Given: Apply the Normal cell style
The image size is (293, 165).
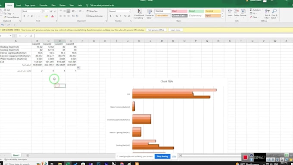Looking at the screenshot, I should pyautogui.click(x=163, y=11).
